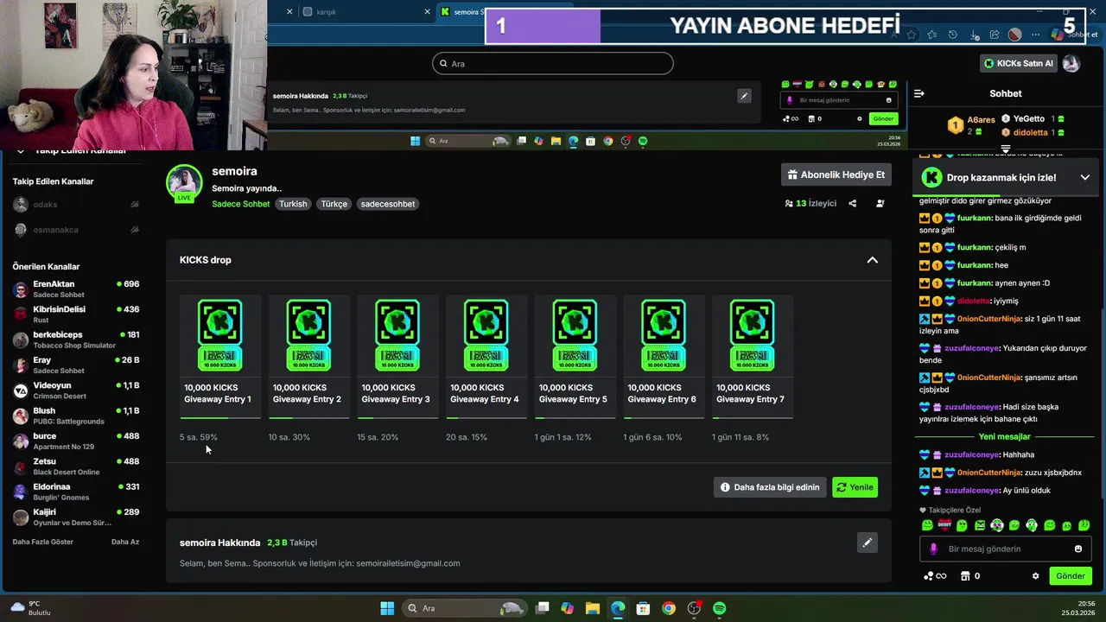
Task: Open File Explorer from taskbar
Action: coord(592,608)
